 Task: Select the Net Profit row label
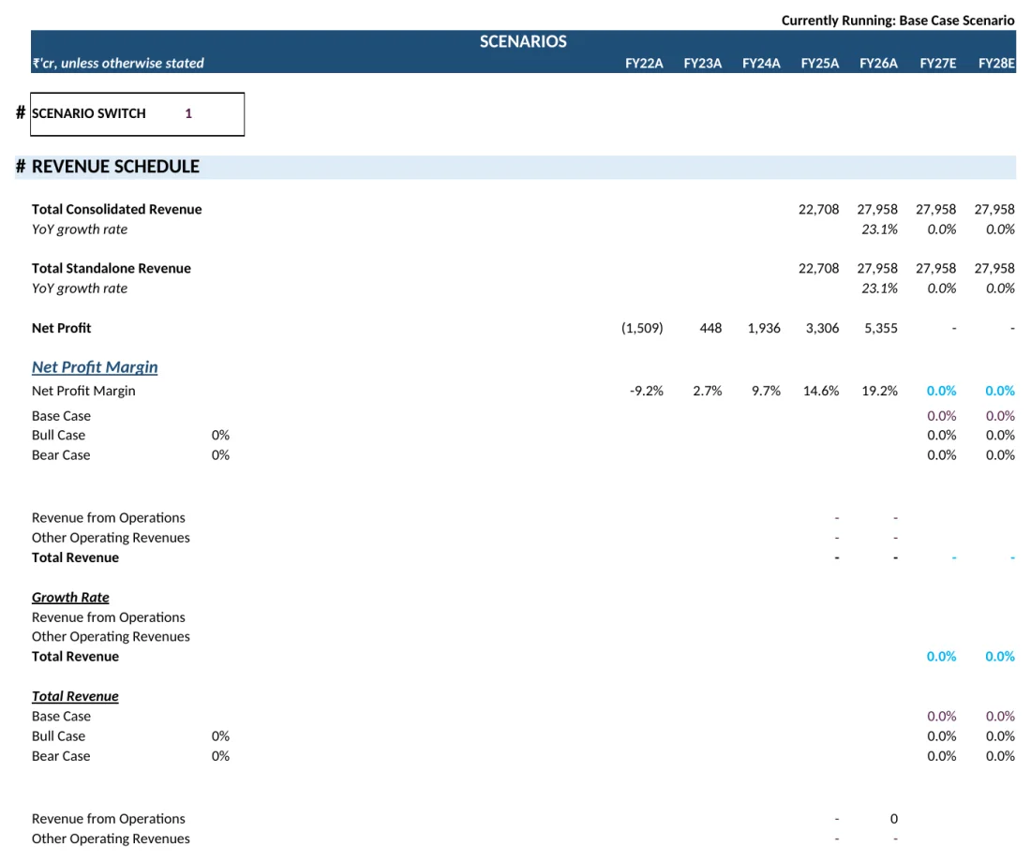click(61, 328)
